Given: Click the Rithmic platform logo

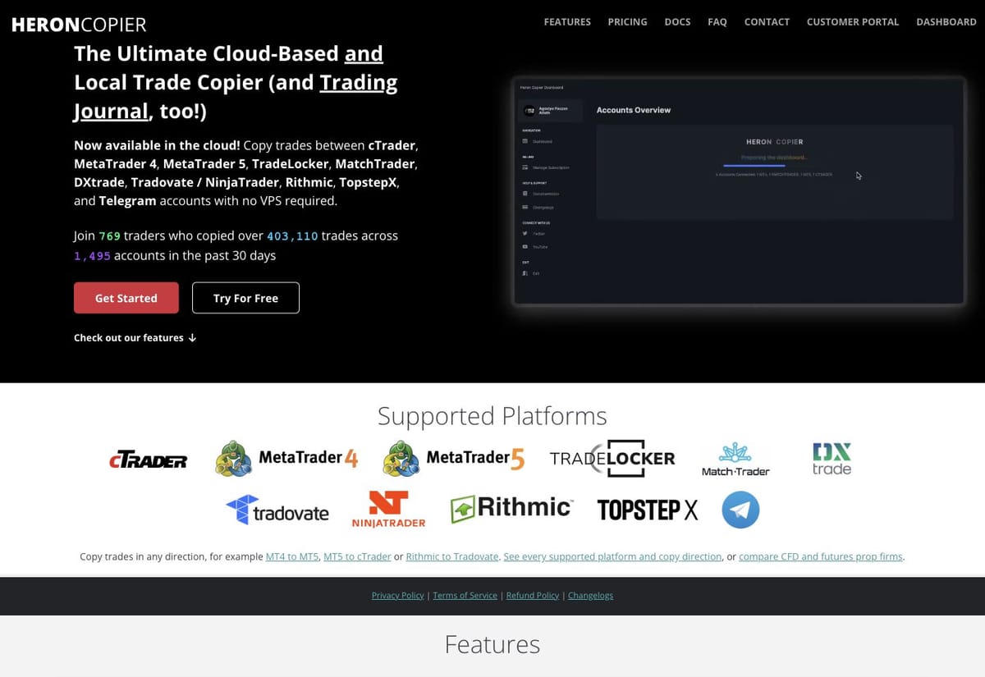Looking at the screenshot, I should [x=511, y=509].
